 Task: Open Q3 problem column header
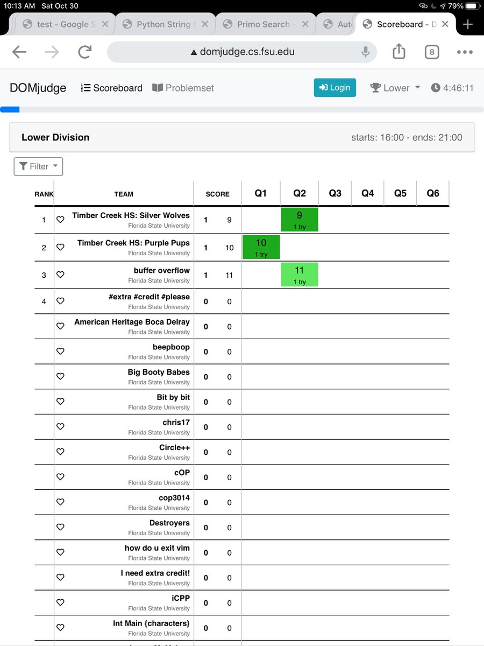click(335, 193)
